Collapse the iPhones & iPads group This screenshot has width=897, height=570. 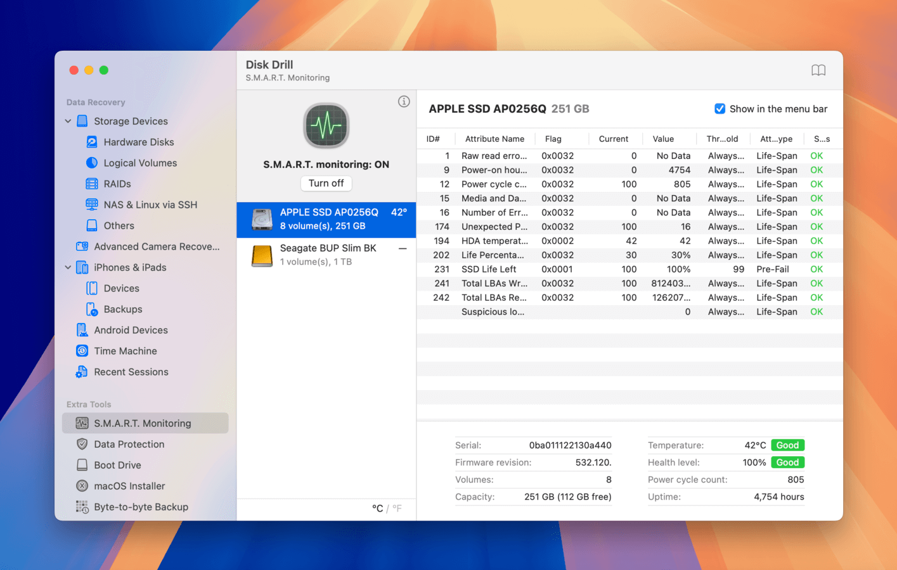click(x=68, y=267)
